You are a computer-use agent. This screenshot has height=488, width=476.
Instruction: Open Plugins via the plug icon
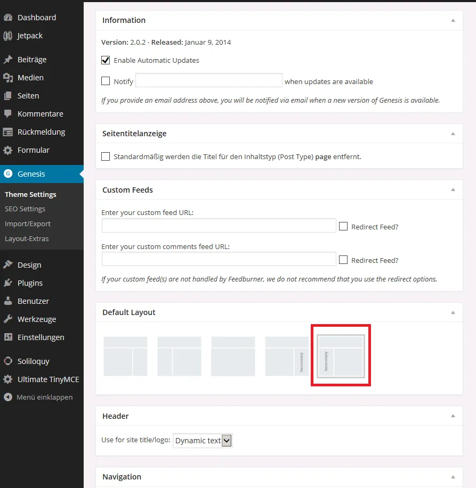pos(8,283)
